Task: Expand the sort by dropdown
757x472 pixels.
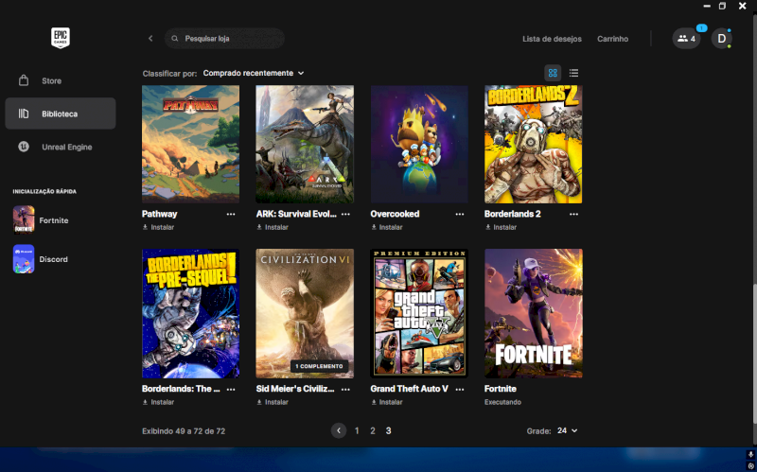Action: point(254,73)
